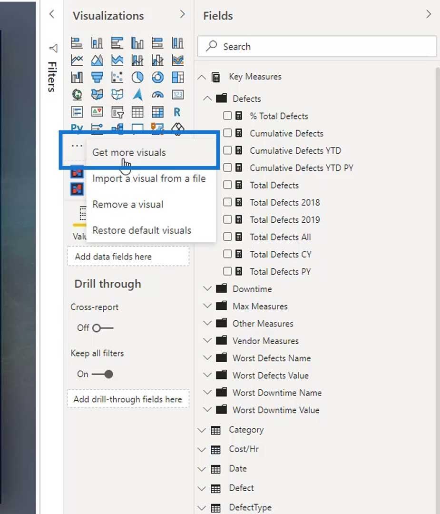Enable the Total Defects 2018 checkbox
440x514 pixels.
(x=227, y=202)
